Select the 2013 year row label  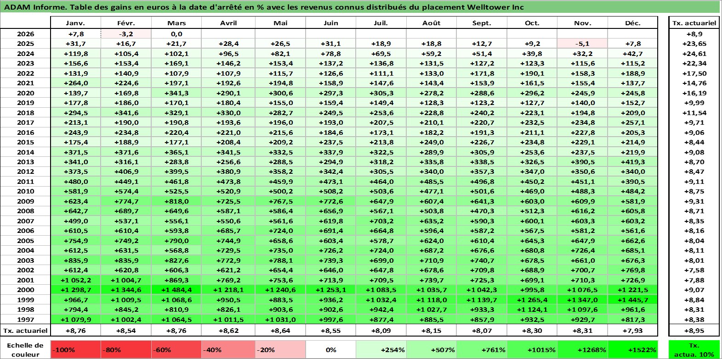(x=25, y=162)
